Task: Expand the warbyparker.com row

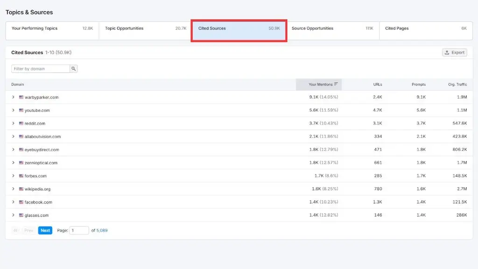Action: 13,97
